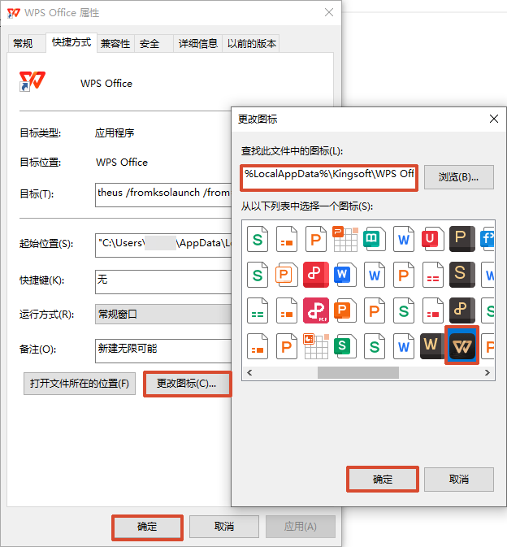Open the 运行方式 常规窗口 dropdown
This screenshot has width=507, height=547.
[163, 315]
